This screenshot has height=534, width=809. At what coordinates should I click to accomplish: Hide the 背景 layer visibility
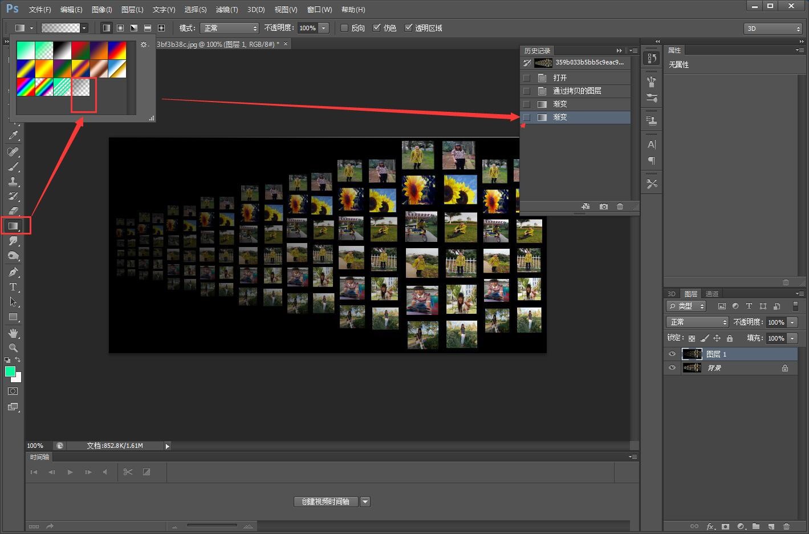point(672,368)
